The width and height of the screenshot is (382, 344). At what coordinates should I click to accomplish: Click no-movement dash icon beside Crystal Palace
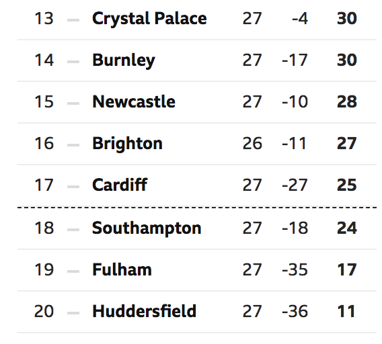pos(73,20)
